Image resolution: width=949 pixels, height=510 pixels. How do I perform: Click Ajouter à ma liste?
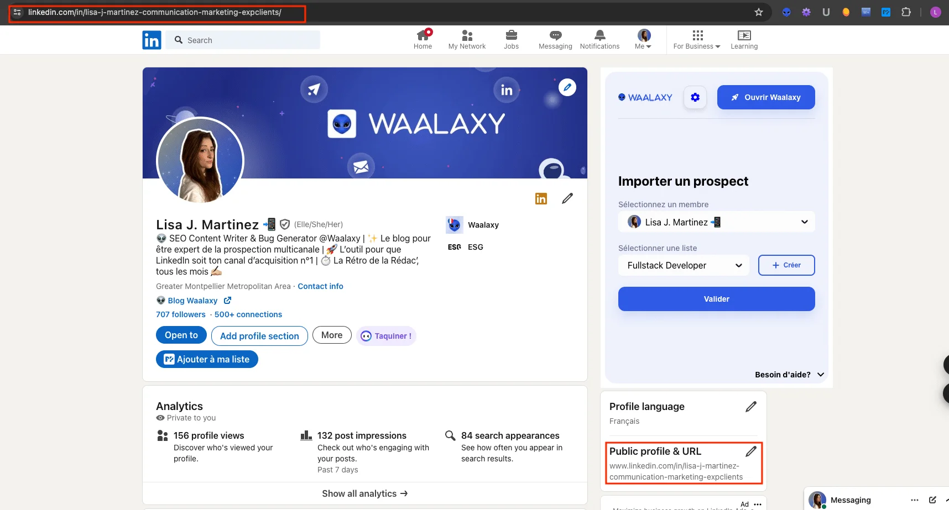pyautogui.click(x=207, y=359)
